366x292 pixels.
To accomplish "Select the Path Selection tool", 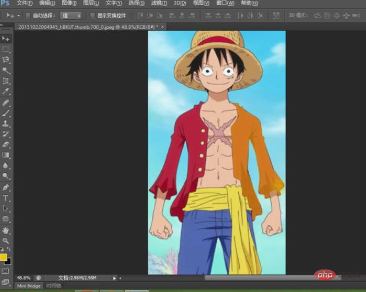I will click(x=5, y=208).
